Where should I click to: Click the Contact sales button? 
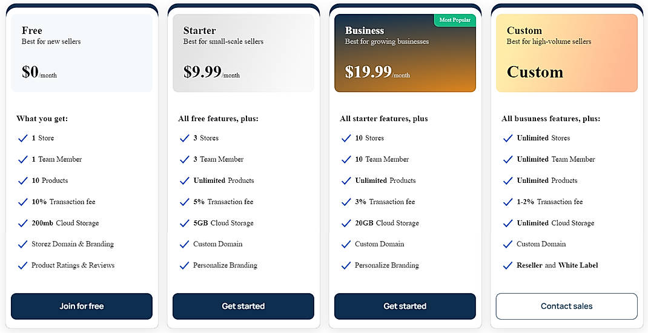[x=566, y=306]
